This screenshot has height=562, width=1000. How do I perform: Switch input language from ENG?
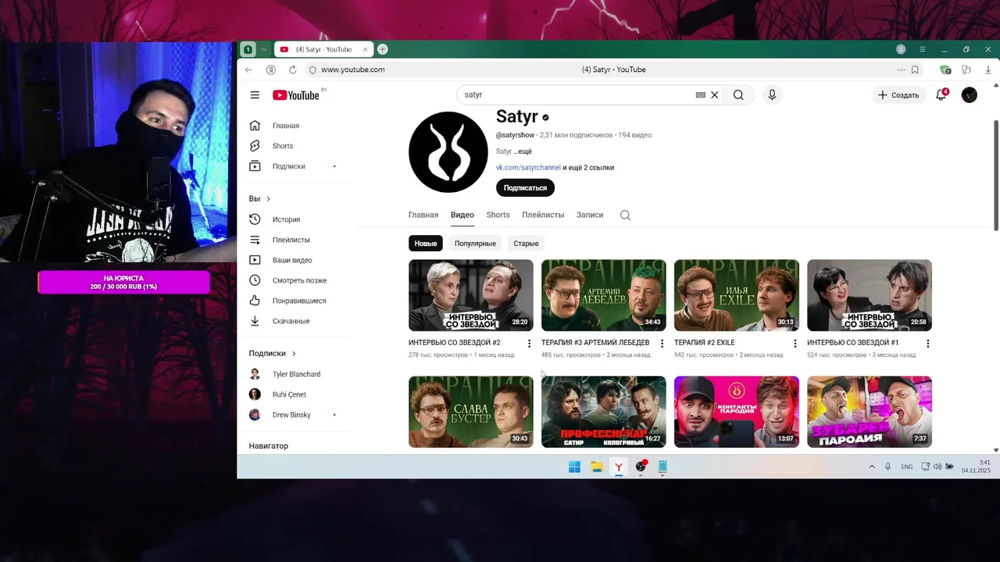tap(906, 467)
